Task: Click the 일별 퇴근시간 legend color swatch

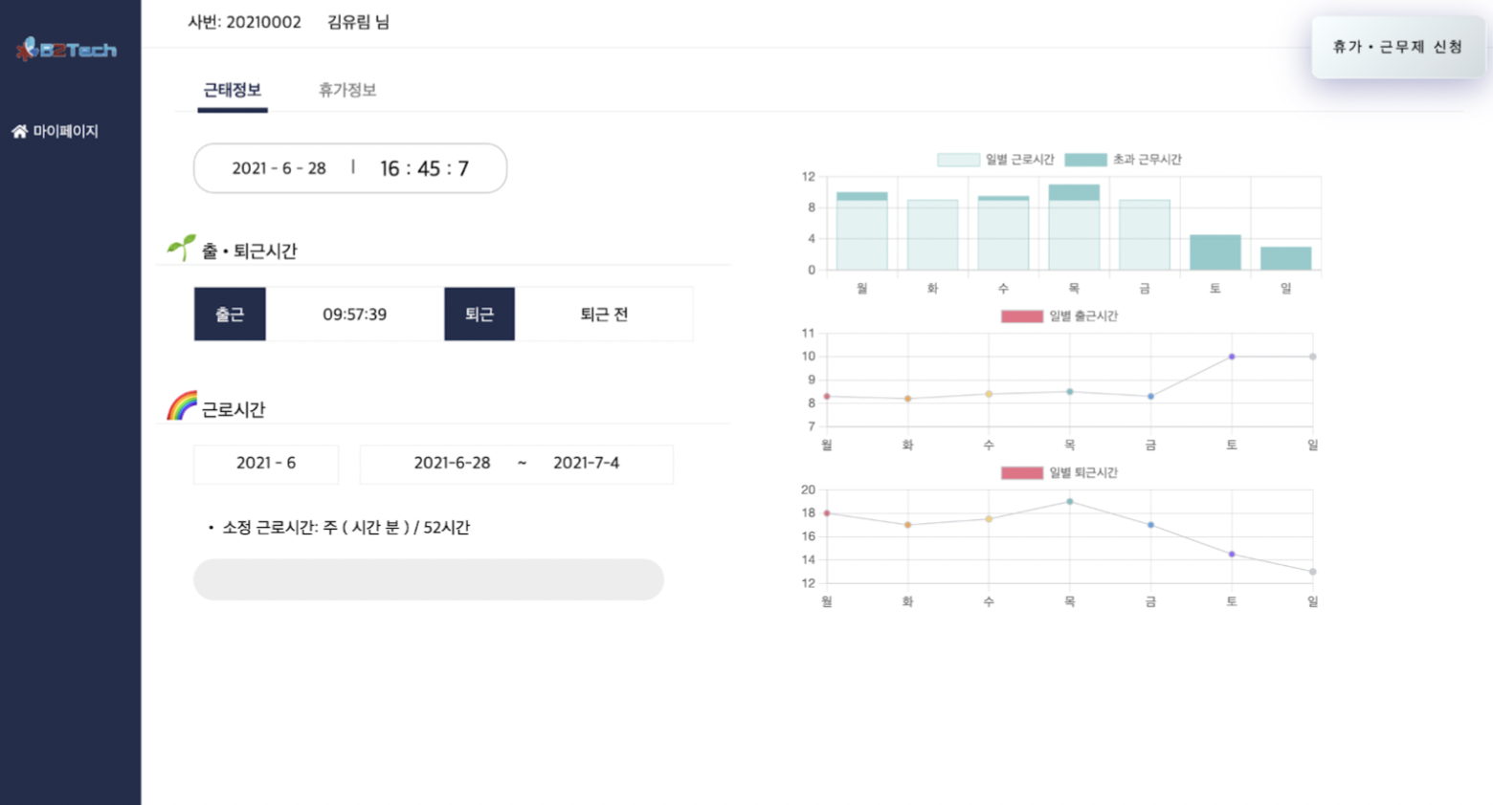Action: [1021, 473]
